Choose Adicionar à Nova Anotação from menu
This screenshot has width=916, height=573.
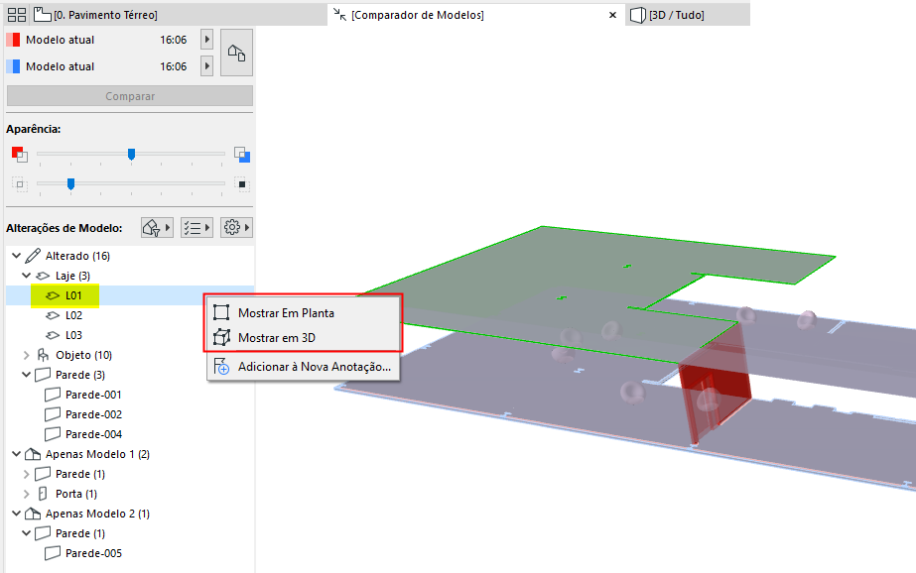(304, 367)
